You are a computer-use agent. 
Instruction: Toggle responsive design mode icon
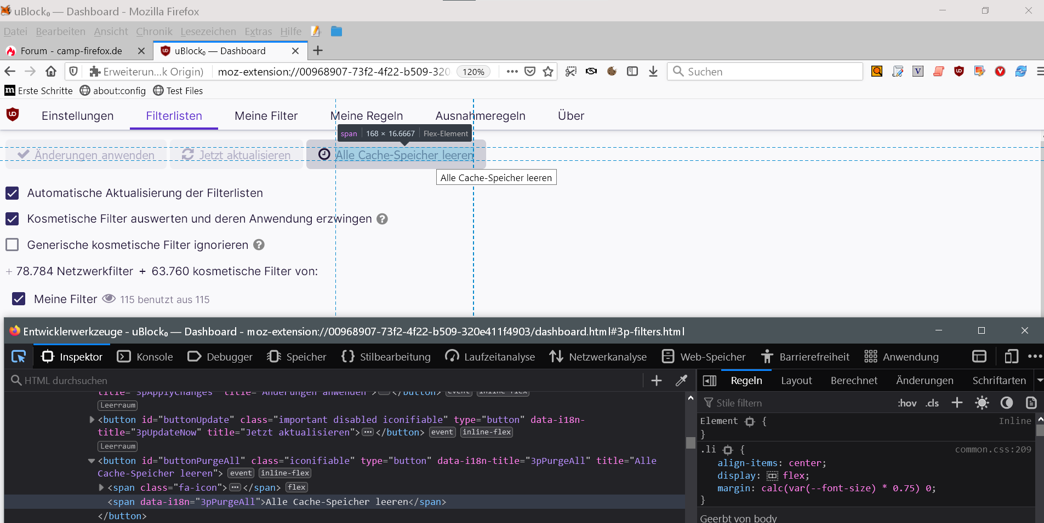coord(1011,357)
